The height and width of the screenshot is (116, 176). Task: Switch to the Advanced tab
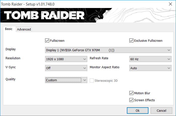click(x=24, y=29)
